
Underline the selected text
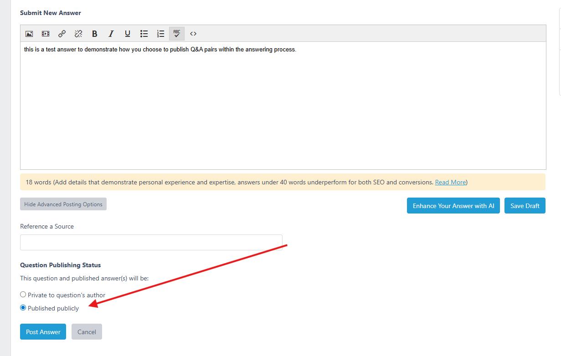[x=128, y=34]
